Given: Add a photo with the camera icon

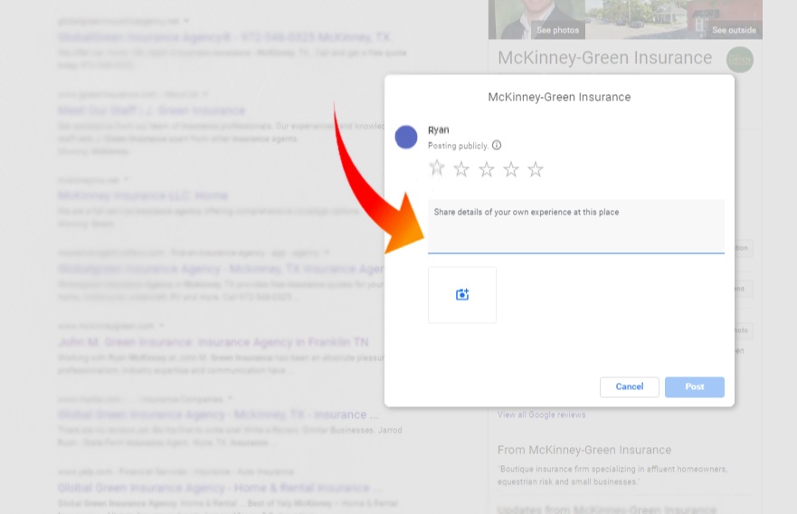Looking at the screenshot, I should [462, 295].
